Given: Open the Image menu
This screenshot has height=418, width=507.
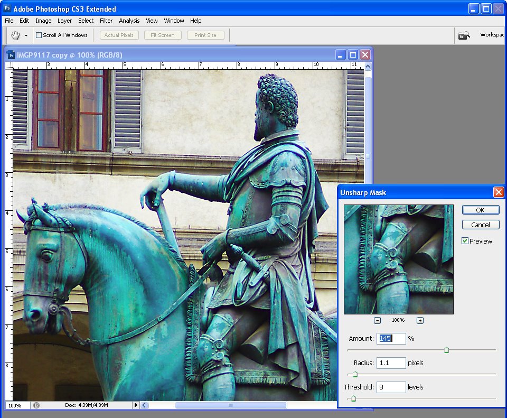Looking at the screenshot, I should pyautogui.click(x=43, y=21).
